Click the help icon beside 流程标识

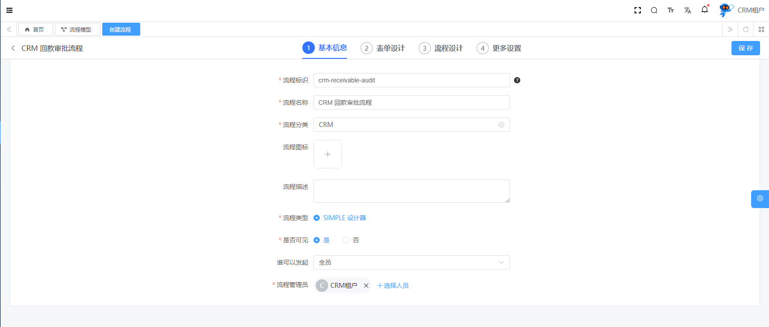pos(517,80)
